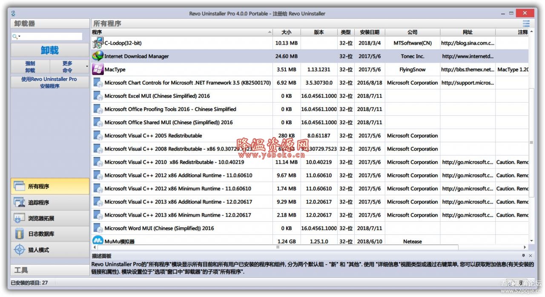Viewport: 545px width, 297px height.
Task: Click the vertical scrollbar down arrow
Action: 531,241
